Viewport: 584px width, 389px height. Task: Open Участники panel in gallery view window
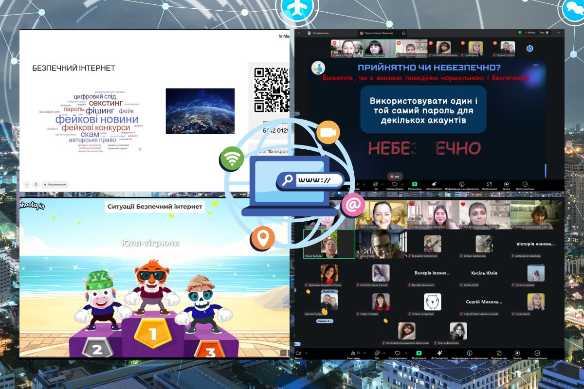353,353
